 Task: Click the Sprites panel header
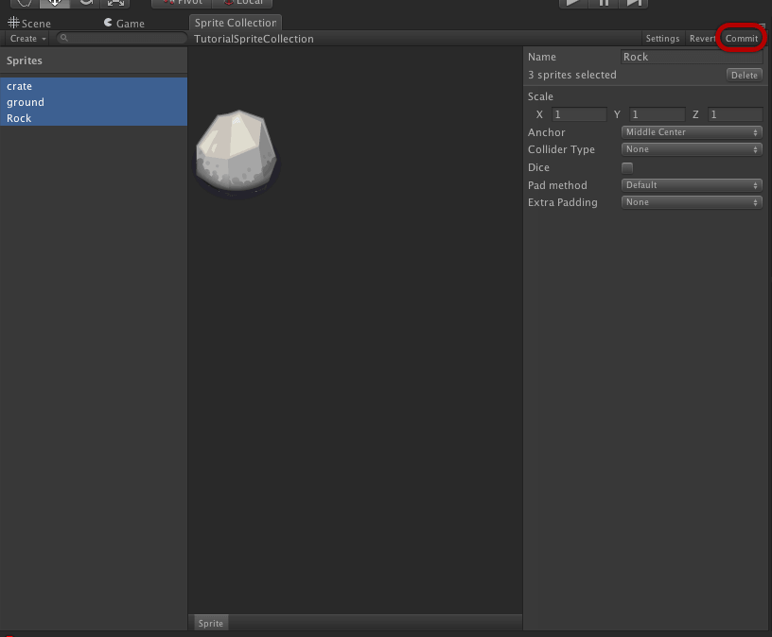[x=94, y=60]
